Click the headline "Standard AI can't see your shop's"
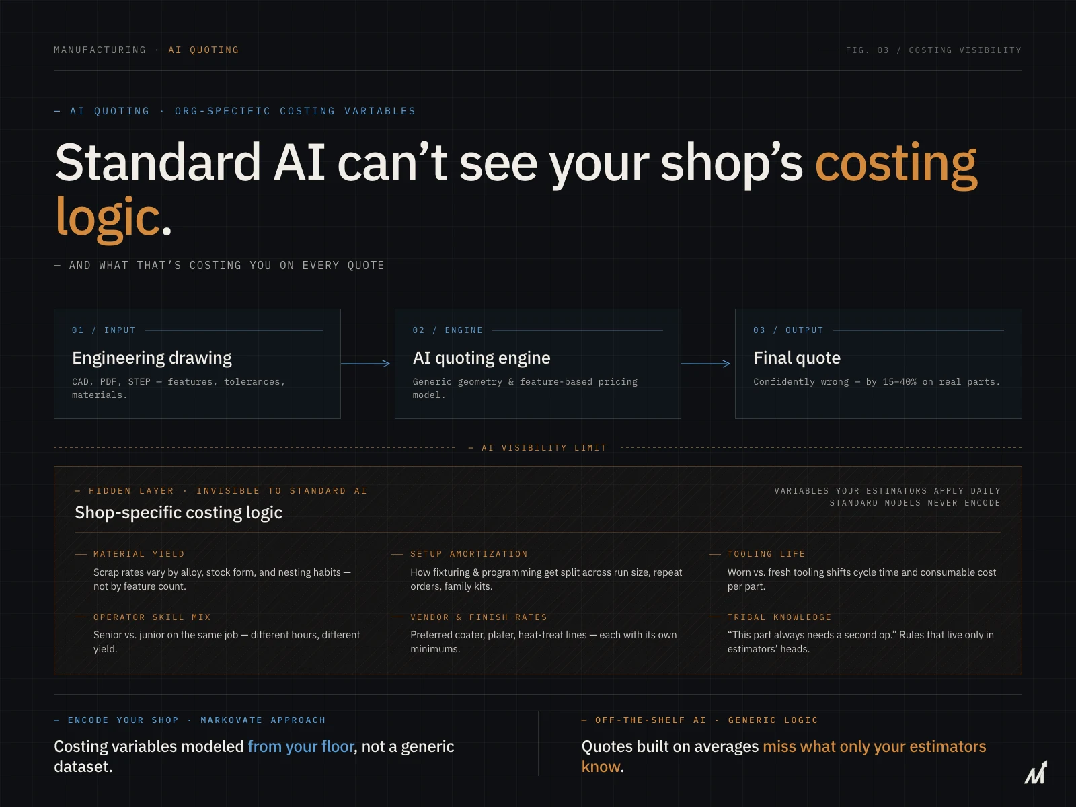 (429, 163)
